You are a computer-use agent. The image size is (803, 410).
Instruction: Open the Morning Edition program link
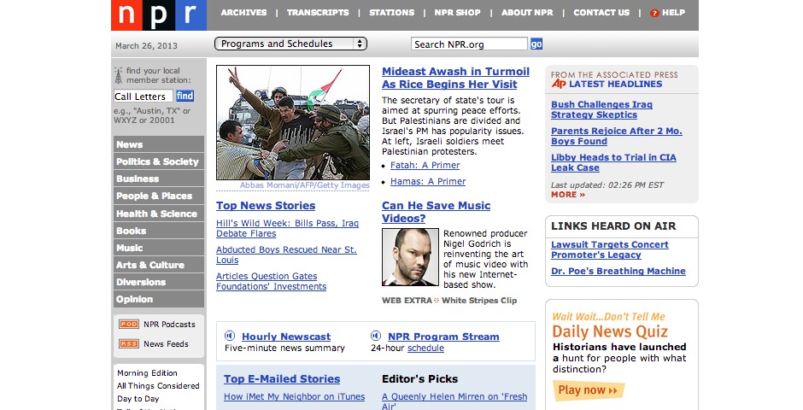(147, 373)
